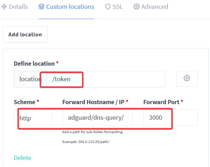
Task: Click the Forward Hostname field with adguard/dns-query/
Action: [97, 118]
